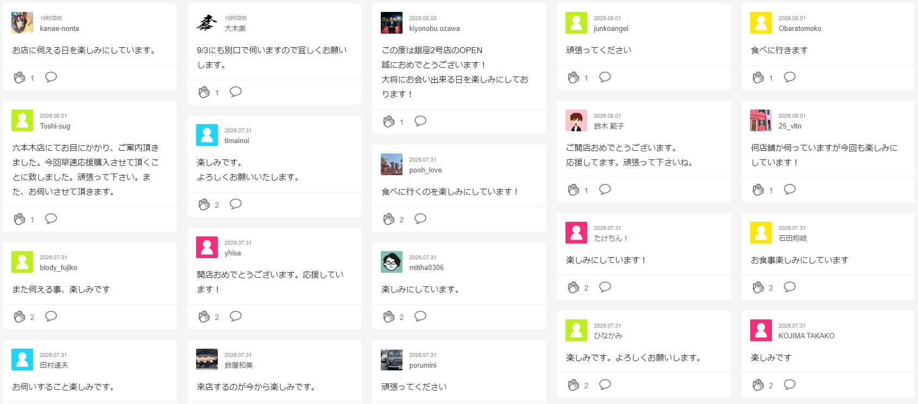Clap for timainoi's comment
The image size is (918, 404).
point(204,204)
